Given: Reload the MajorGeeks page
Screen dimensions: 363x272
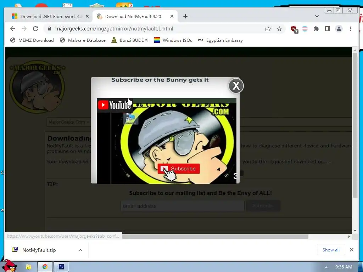Looking at the screenshot, I should click(35, 29).
